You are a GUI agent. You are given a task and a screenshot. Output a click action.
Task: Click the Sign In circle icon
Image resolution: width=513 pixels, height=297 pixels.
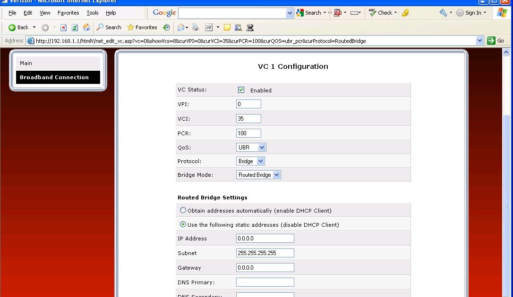pyautogui.click(x=460, y=13)
